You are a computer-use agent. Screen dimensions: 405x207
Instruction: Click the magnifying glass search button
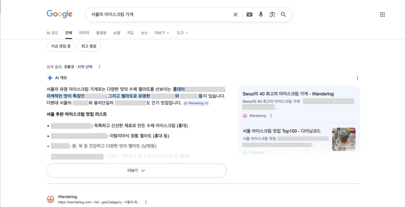pos(283,15)
